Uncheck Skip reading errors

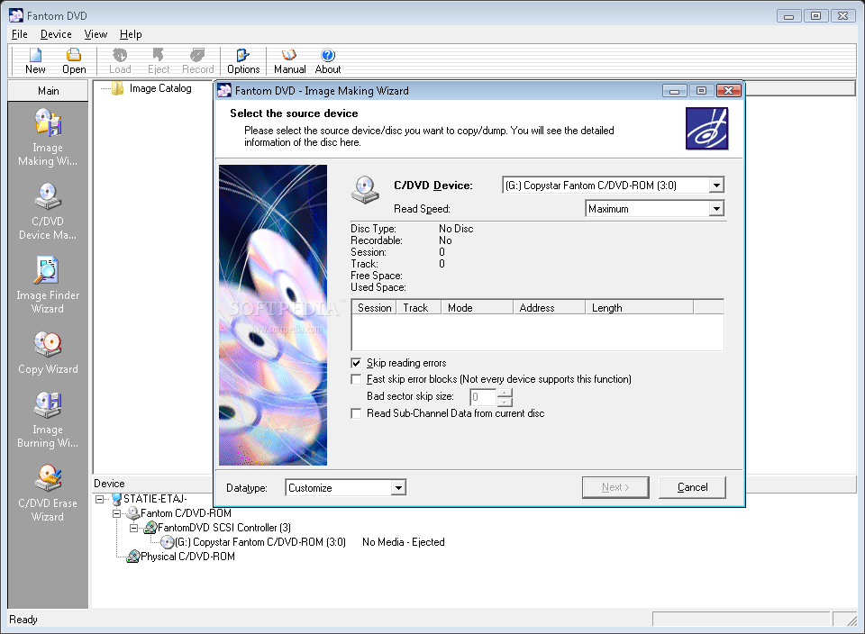coord(357,363)
